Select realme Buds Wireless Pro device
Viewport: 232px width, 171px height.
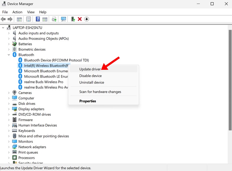click(x=43, y=82)
